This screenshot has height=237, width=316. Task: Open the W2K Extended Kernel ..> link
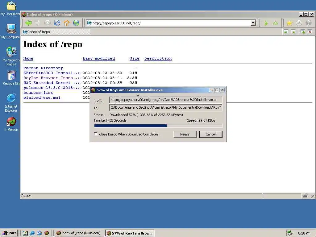coord(52,83)
